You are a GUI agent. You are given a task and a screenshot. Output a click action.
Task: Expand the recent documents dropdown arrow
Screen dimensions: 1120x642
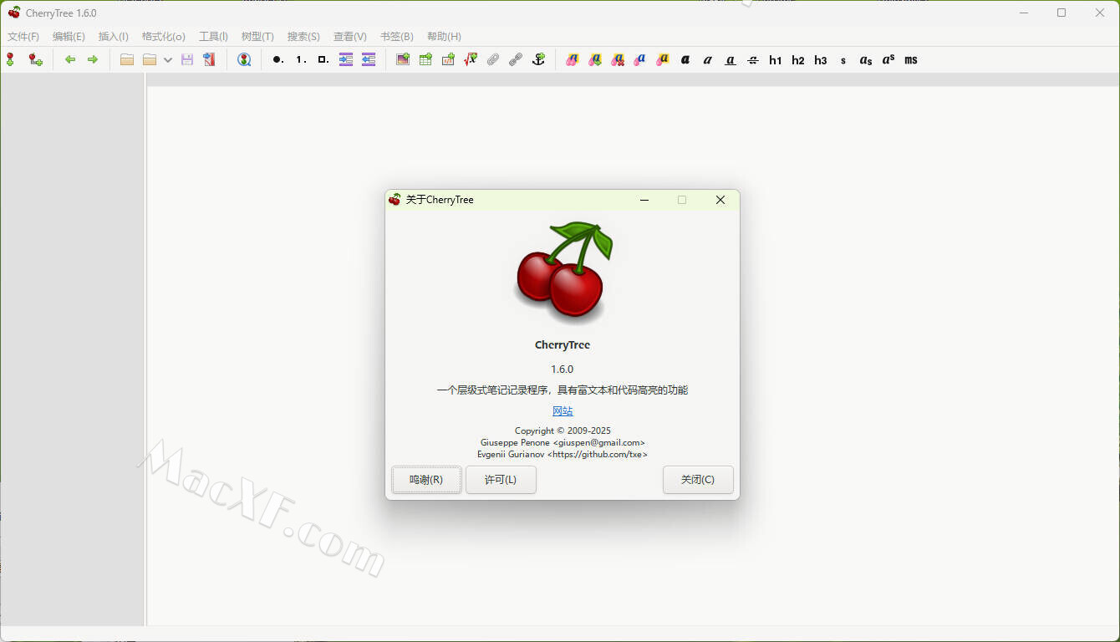coord(168,59)
